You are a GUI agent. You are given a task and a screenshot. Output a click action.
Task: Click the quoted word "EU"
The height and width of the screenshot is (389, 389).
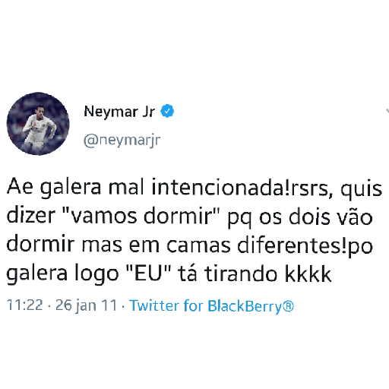[x=149, y=273]
